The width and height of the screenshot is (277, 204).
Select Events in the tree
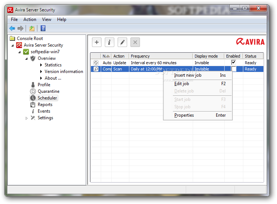[x=44, y=111]
